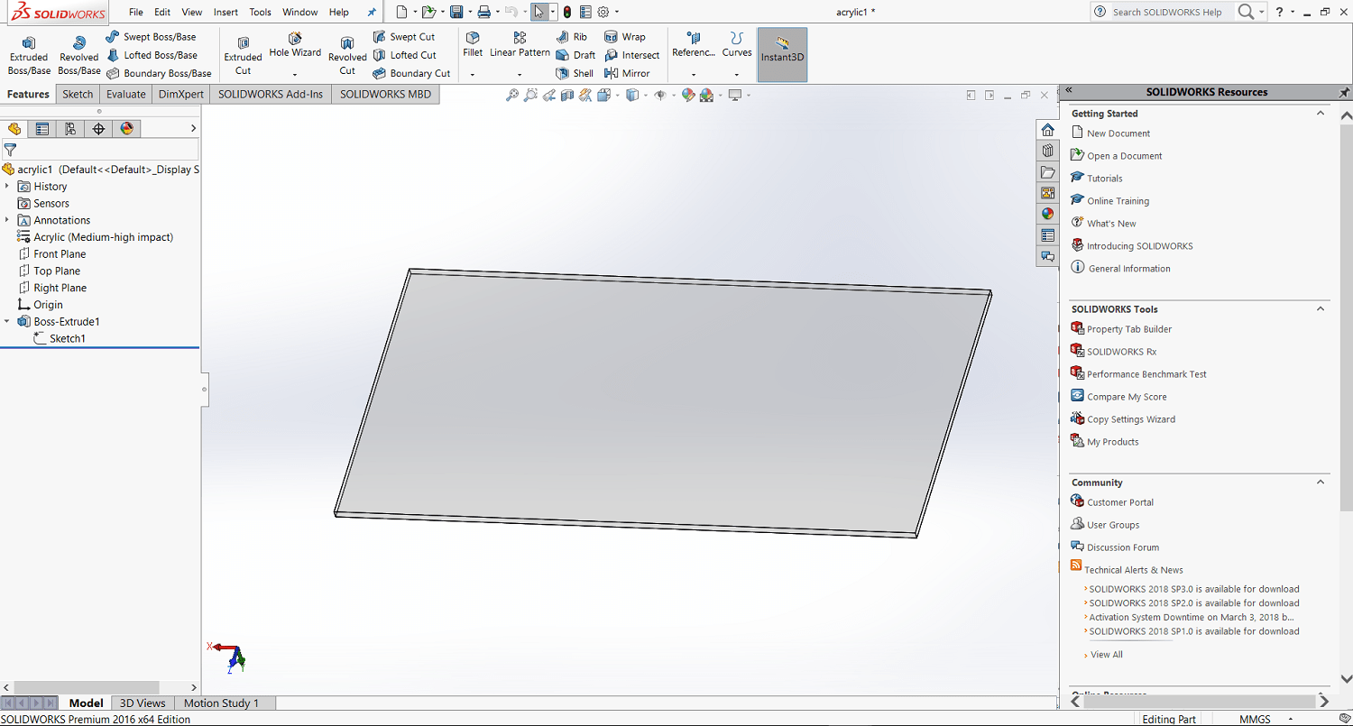Select the Mirror tool
The height and width of the screenshot is (726, 1353).
point(627,73)
